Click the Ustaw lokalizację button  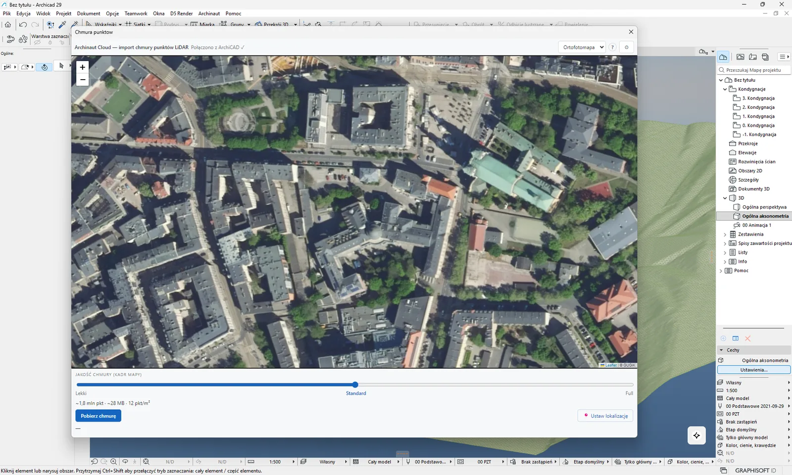click(x=605, y=416)
